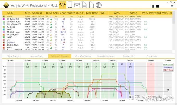Select the ChinaNet-edVK network
This screenshot has height=105, width=177.
[x=87, y=24]
